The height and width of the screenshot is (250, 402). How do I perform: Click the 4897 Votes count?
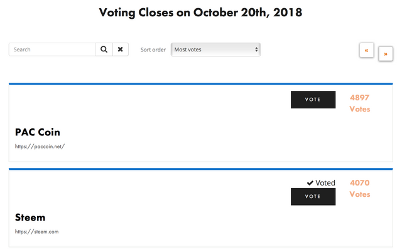[360, 103]
